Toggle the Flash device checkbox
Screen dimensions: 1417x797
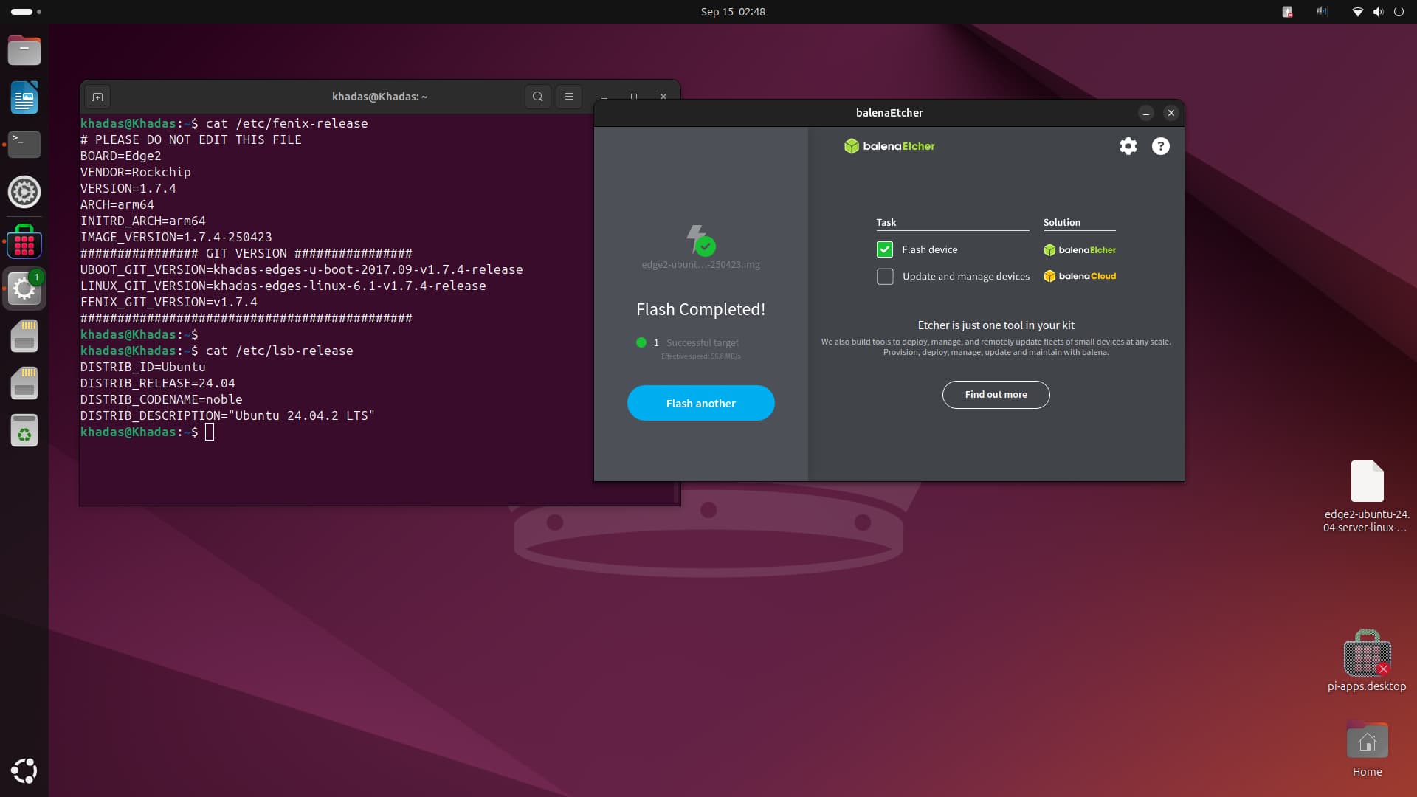click(884, 249)
